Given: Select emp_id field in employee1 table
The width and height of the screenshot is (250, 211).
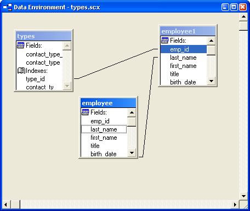Looking at the screenshot, I should [x=184, y=49].
